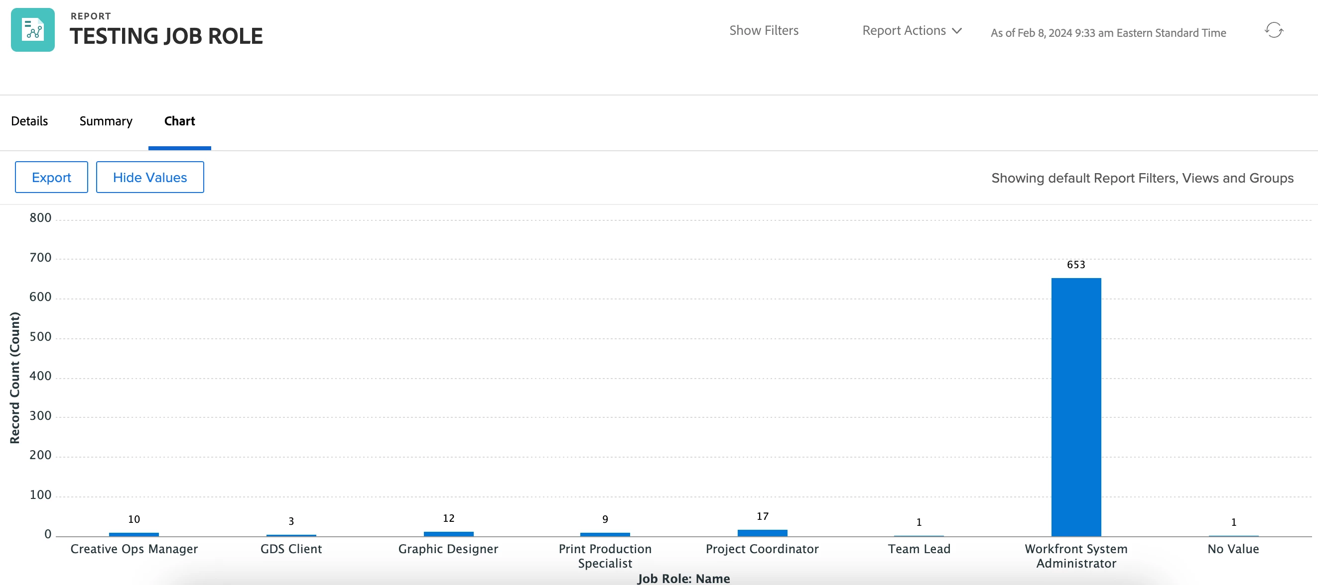Click Show Filters link

[764, 31]
